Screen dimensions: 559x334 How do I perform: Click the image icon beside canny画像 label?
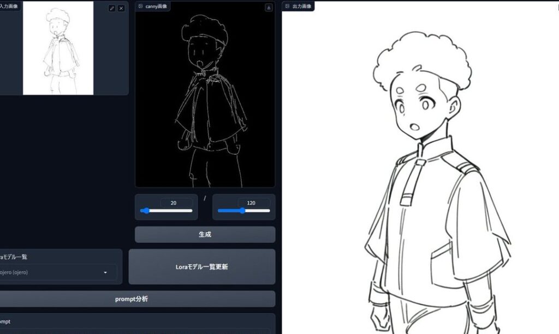click(x=141, y=7)
